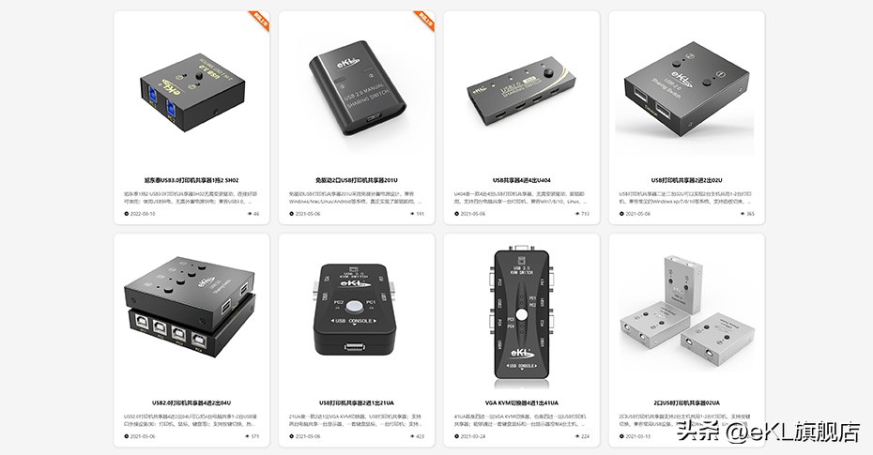Open title link USB打印机共享器2进2出02U
This screenshot has height=455, width=873.
pyautogui.click(x=686, y=180)
